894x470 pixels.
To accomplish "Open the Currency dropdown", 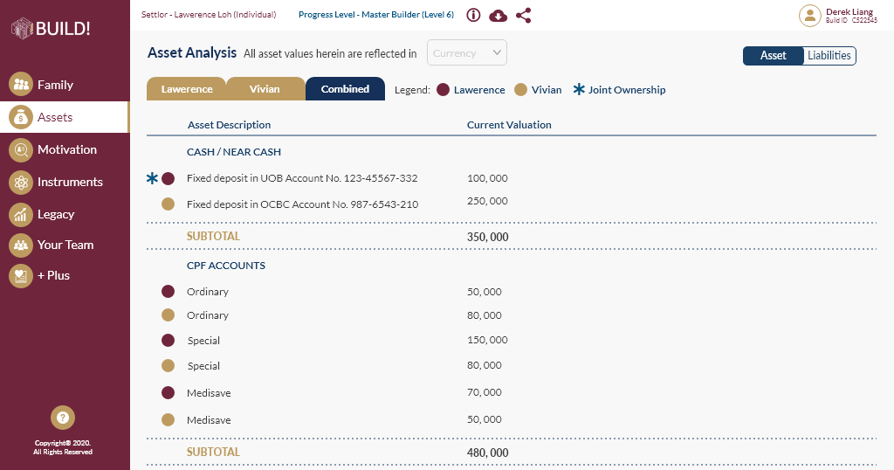I will 468,53.
